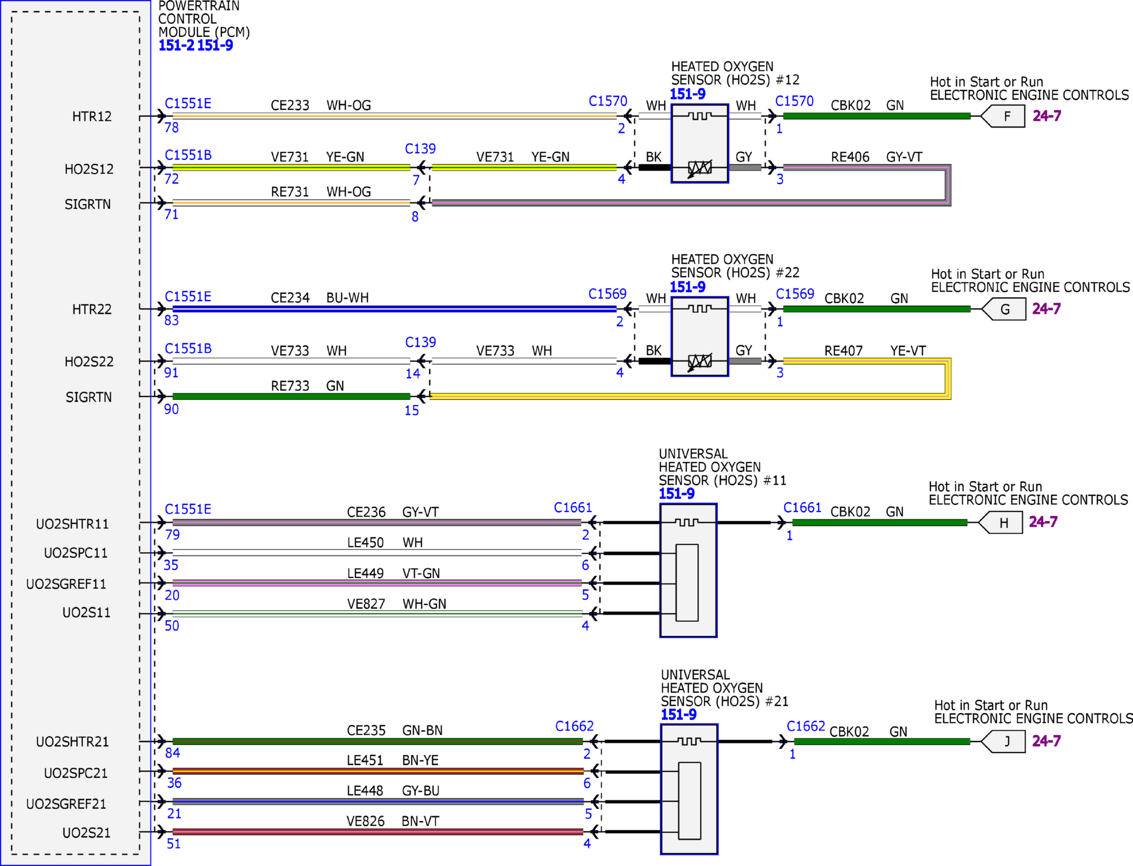Screen dimensions: 1133x866
Task: Click the 151-2 PCM page reference link
Action: 177,46
